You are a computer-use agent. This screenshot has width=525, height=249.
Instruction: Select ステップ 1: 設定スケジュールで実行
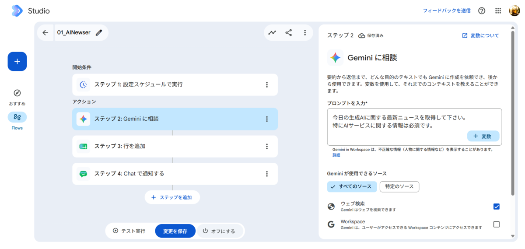[175, 84]
